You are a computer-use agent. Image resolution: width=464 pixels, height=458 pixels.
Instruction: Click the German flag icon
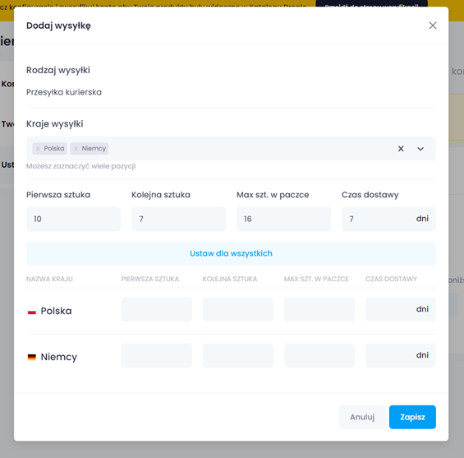point(32,358)
